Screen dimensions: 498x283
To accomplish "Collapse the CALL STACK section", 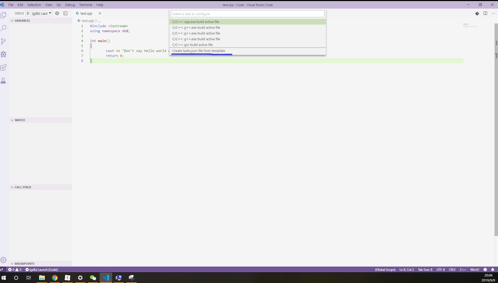I will tap(41, 187).
